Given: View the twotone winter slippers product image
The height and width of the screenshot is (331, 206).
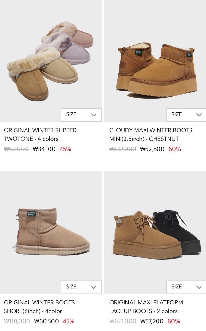Looking at the screenshot, I should [x=51, y=60].
